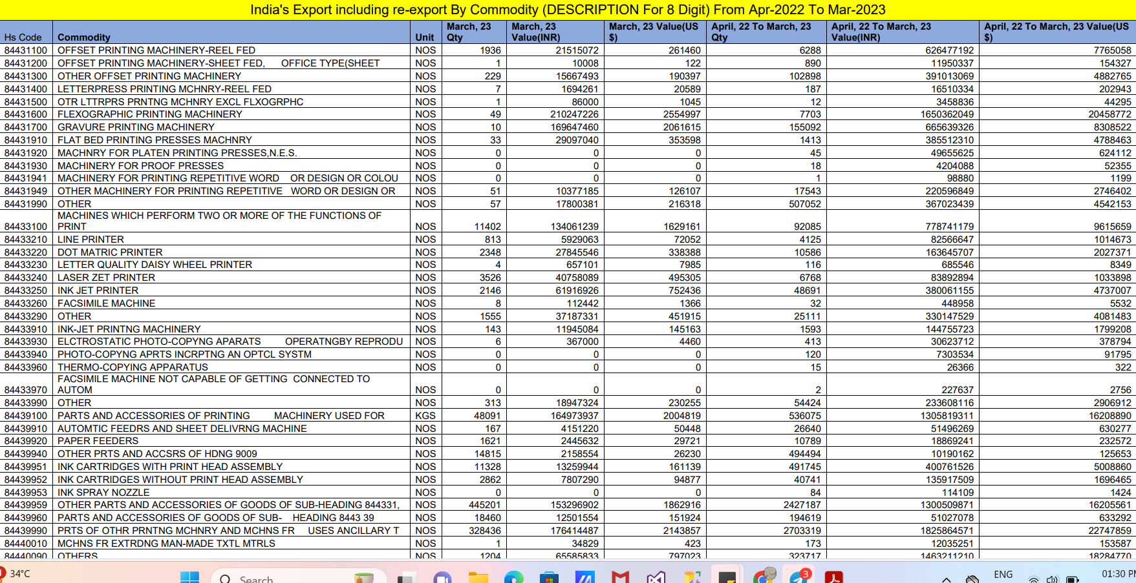
Task: Select March Value(INR) 21515072 cell
Action: click(555, 50)
